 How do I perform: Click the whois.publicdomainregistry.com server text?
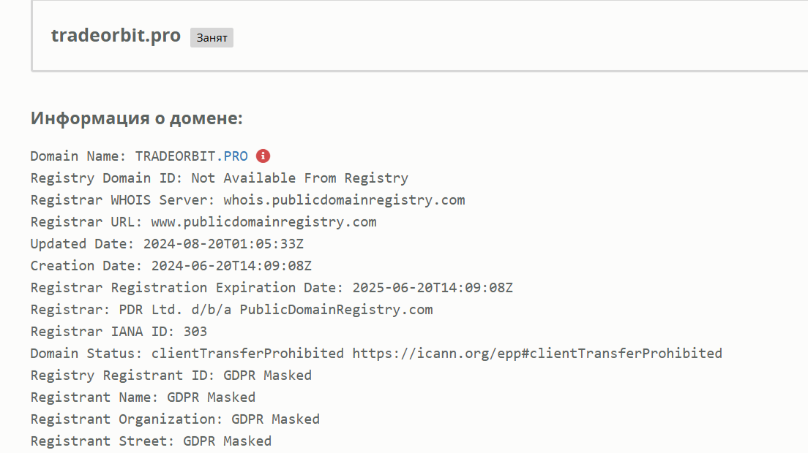344,200
